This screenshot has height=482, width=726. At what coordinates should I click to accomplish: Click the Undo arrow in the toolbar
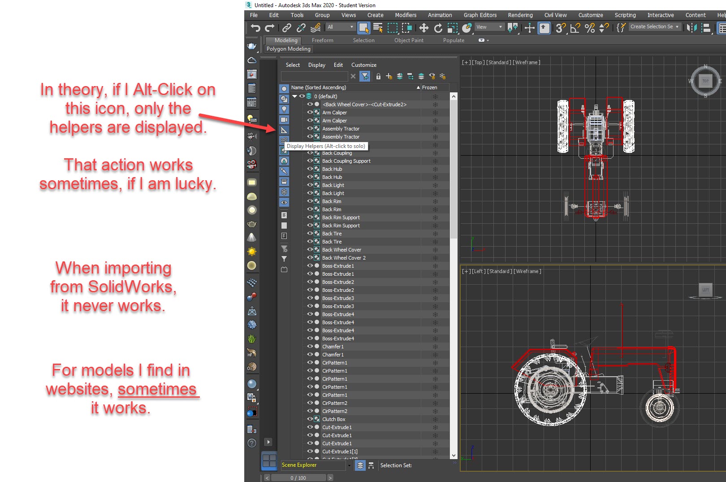coord(256,28)
